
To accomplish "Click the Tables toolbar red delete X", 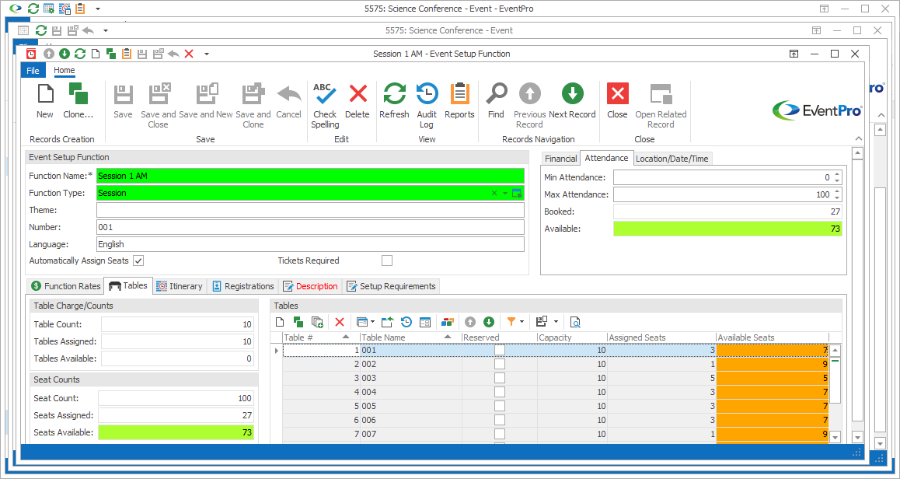I will click(x=339, y=322).
